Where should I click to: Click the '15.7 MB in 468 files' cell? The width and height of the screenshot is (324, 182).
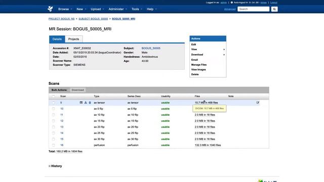pyautogui.click(x=206, y=103)
